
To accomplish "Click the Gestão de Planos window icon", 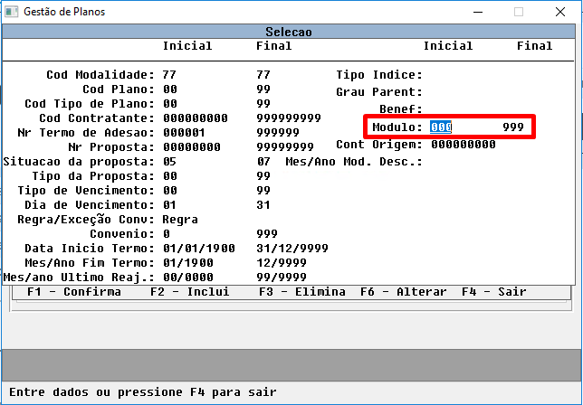I will [x=11, y=12].
